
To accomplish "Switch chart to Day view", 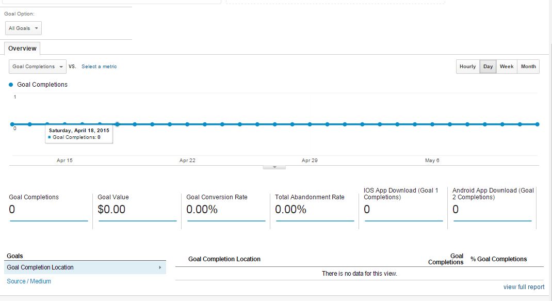I will coord(488,67).
